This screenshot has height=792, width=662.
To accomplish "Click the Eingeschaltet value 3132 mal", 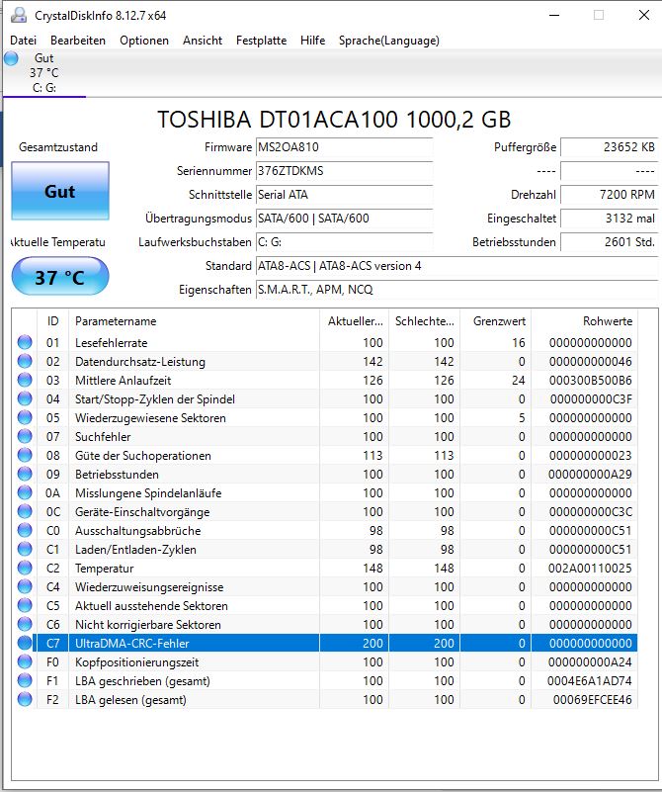I will (610, 219).
